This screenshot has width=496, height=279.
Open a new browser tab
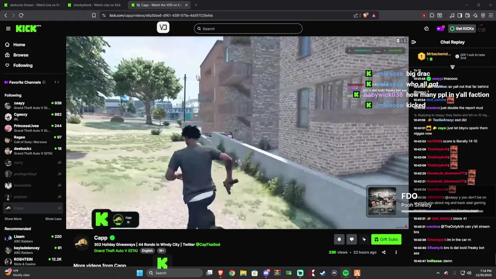196,5
